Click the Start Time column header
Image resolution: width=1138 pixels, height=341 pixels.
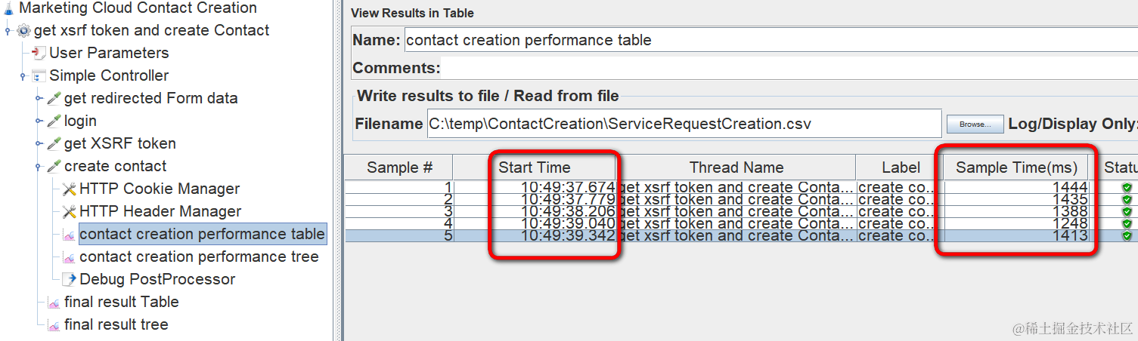pyautogui.click(x=535, y=167)
